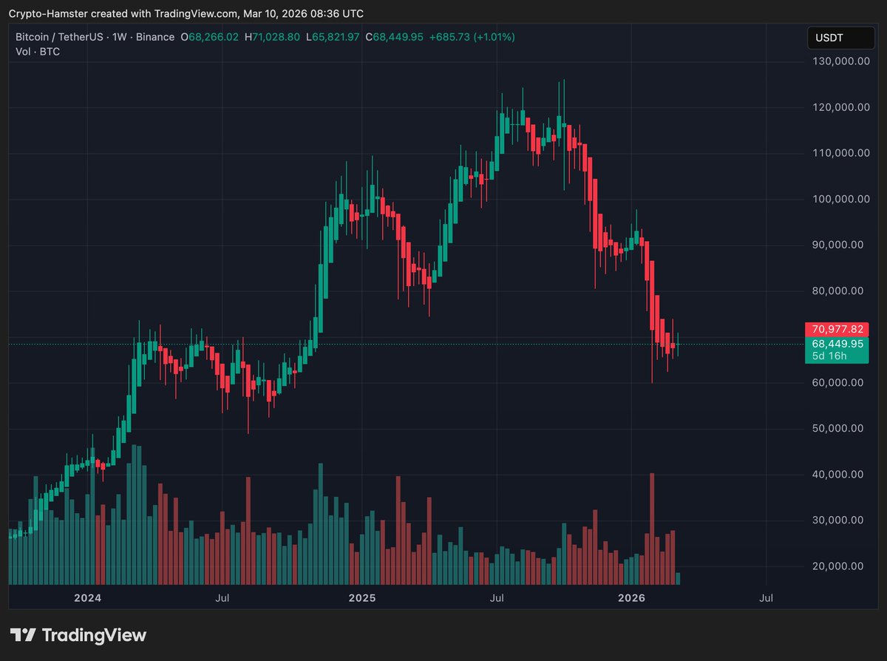Screen dimensions: 887x661
Task: Click the red 70,977.82 price label
Action: click(837, 329)
